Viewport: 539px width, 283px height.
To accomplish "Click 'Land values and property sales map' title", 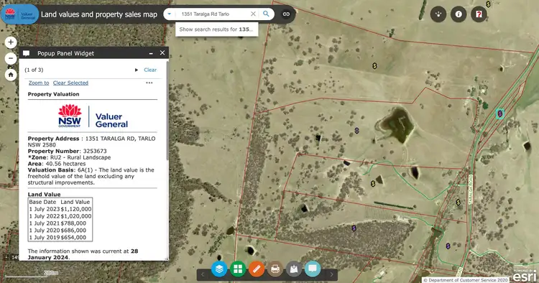I will pyautogui.click(x=99, y=14).
